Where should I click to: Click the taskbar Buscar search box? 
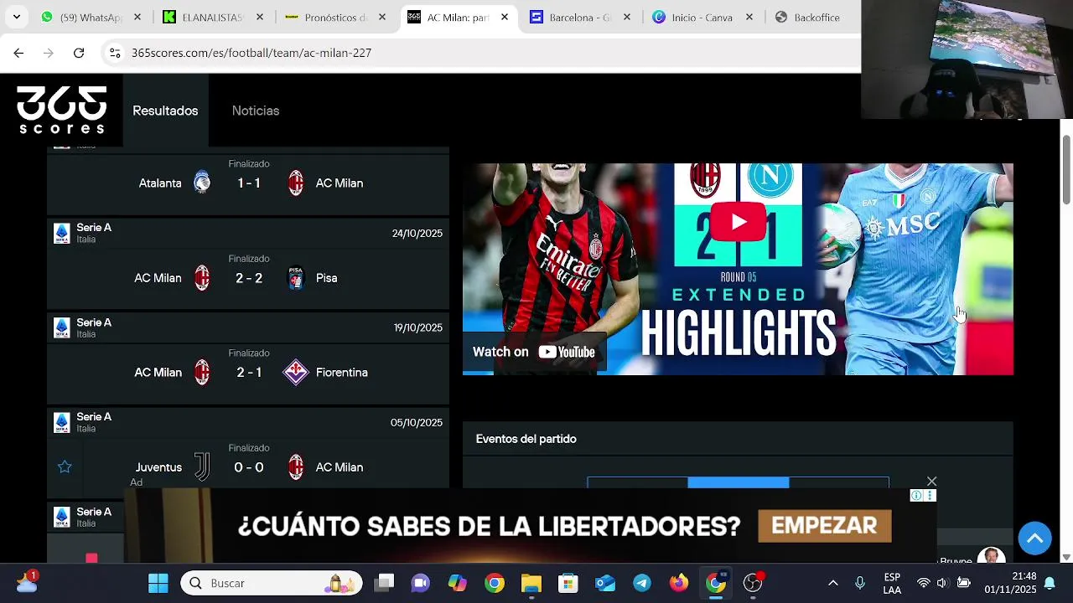272,583
